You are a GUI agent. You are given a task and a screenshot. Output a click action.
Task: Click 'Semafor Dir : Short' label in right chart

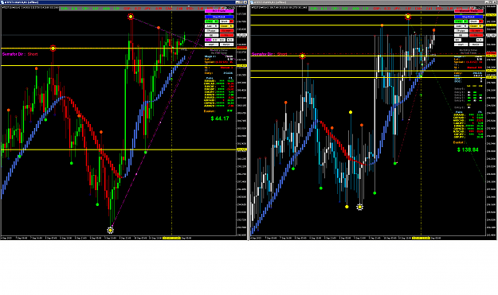tap(269, 54)
